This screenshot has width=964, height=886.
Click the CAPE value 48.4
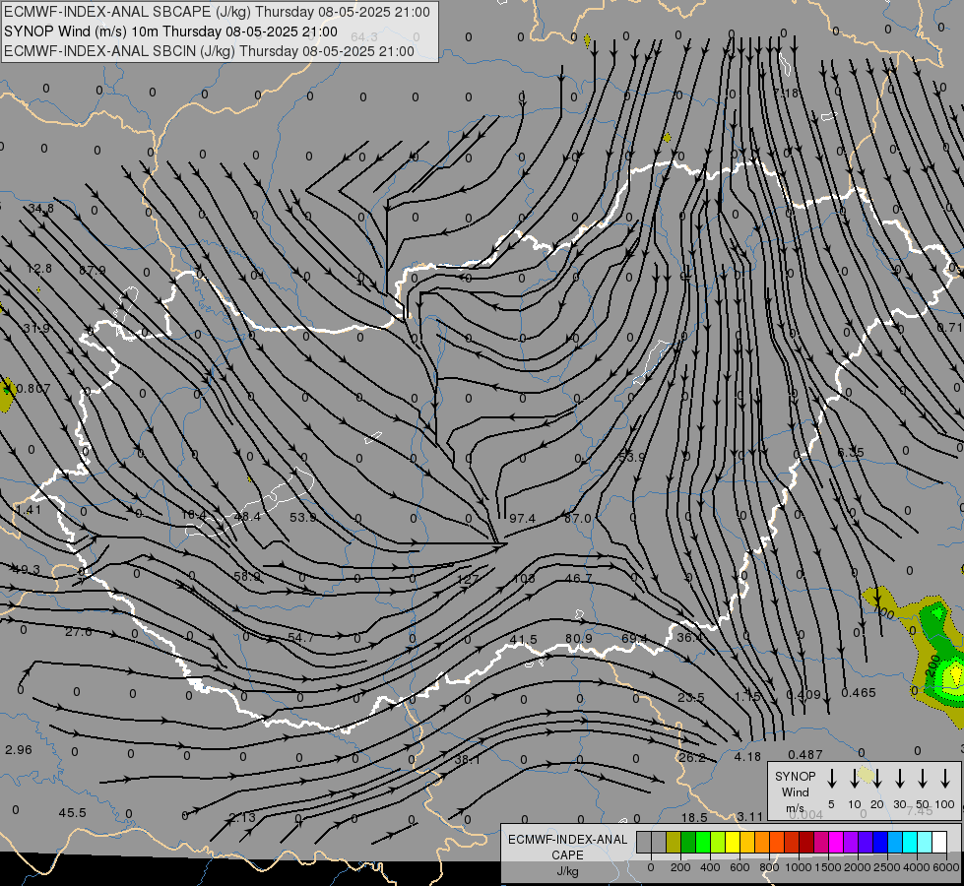(247, 517)
